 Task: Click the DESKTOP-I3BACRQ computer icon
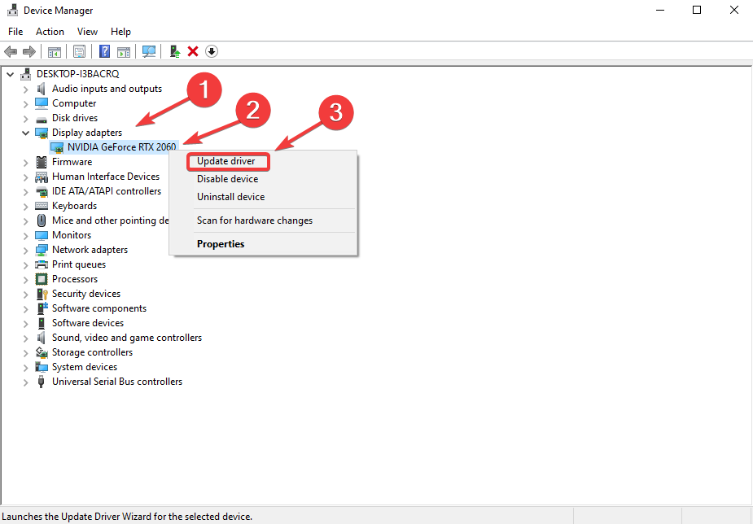25,74
